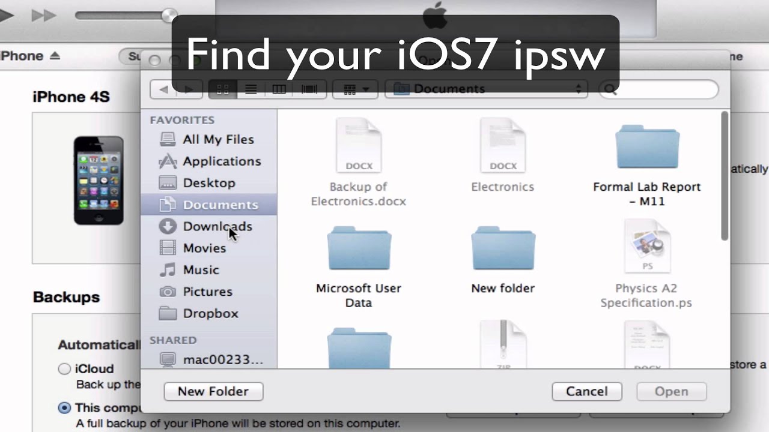Open item arrangement dropdown

click(x=355, y=89)
